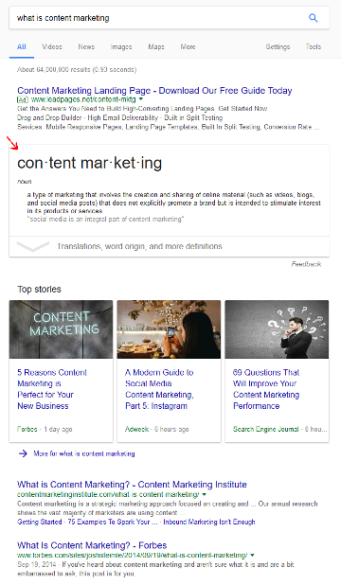Switch to the Videos tab
This screenshot has width=341, height=585.
(52, 46)
